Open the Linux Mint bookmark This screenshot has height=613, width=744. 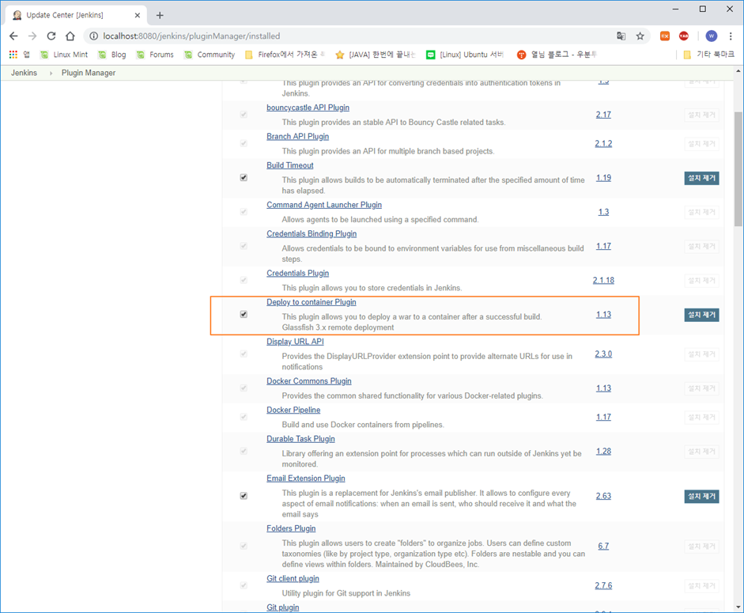[64, 55]
